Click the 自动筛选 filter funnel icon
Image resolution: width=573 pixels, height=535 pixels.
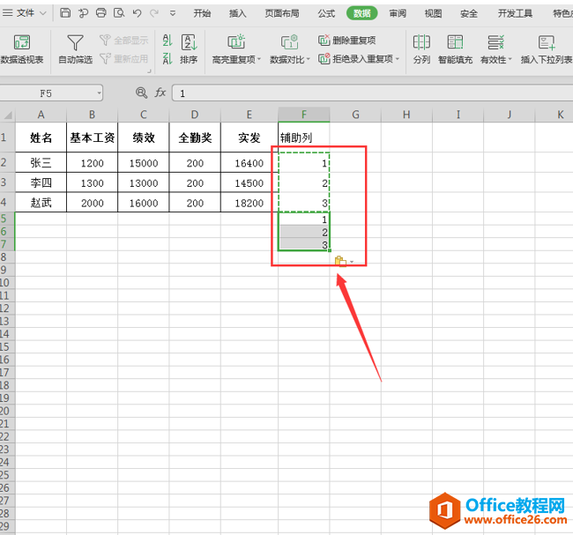(x=76, y=43)
